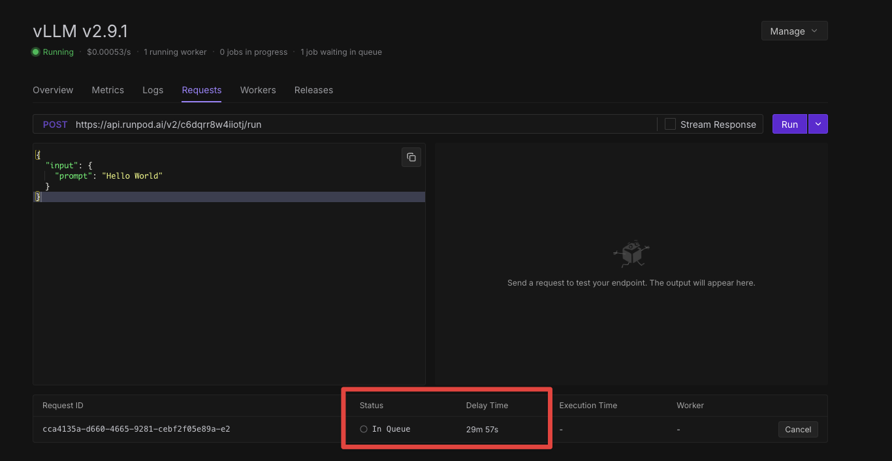The image size is (892, 461).
Task: Expand the Run options arrow
Action: coord(818,124)
